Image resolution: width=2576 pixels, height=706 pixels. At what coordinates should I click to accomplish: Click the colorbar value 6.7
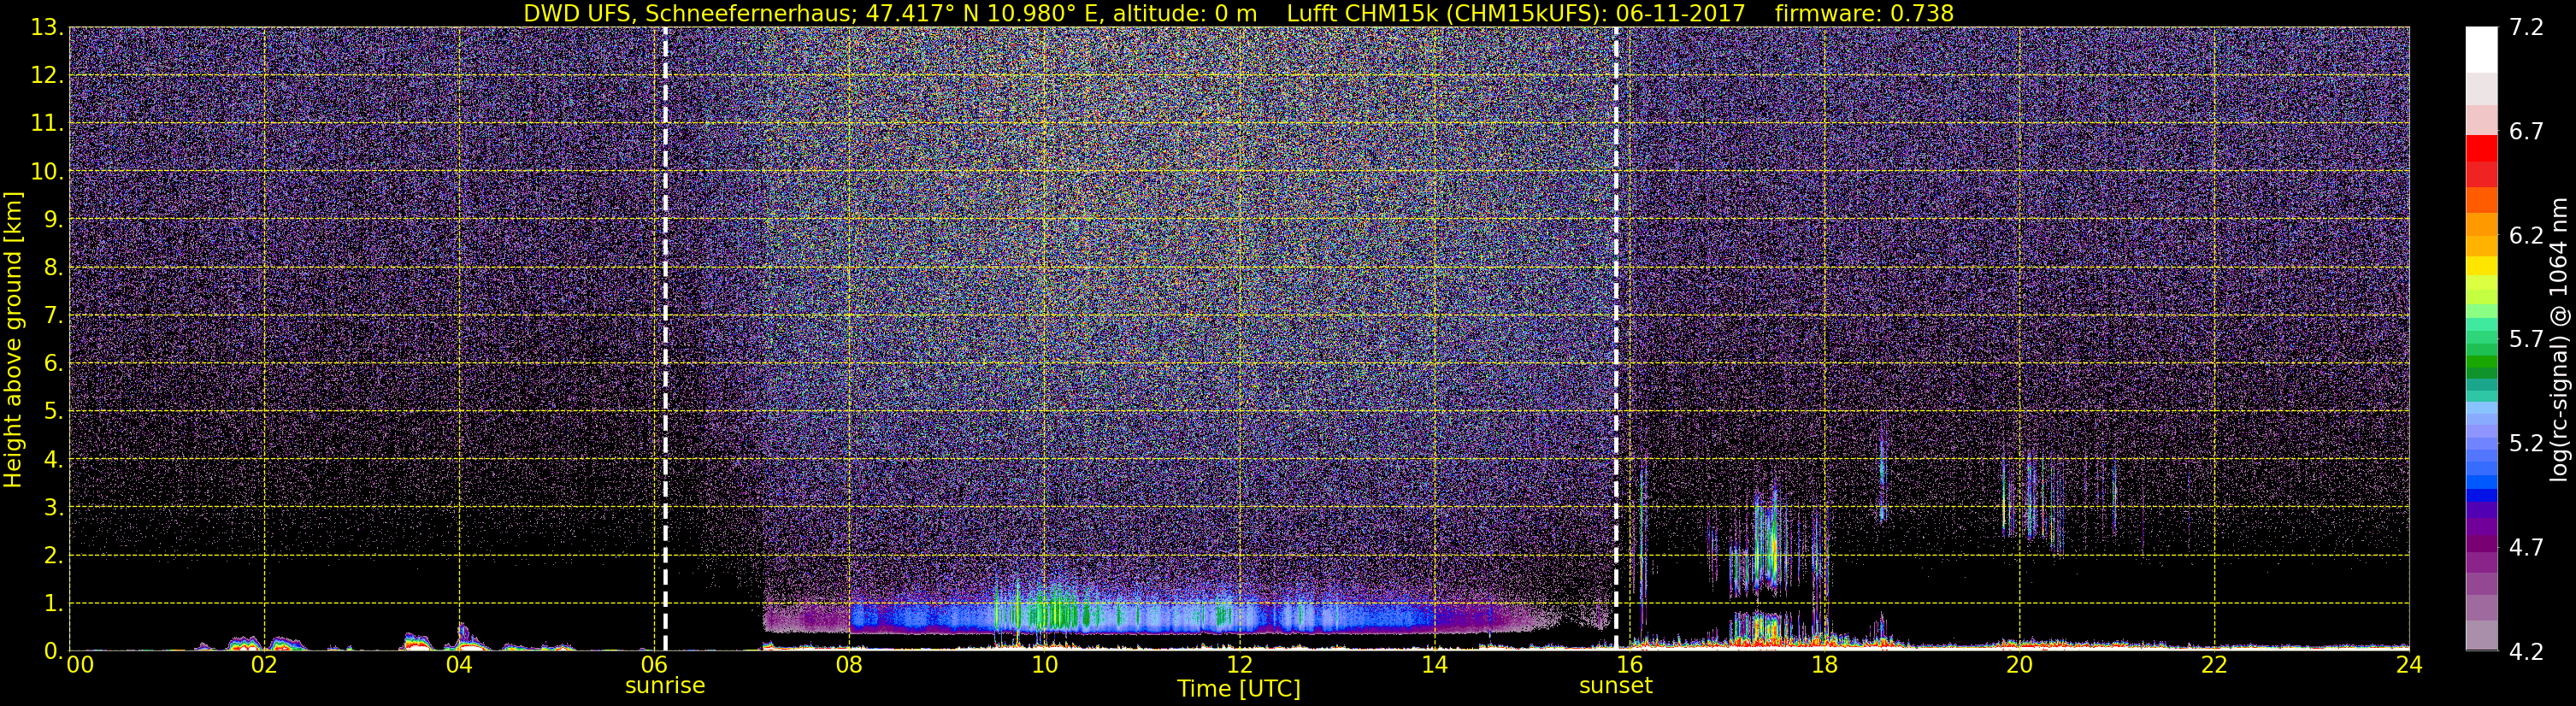pyautogui.click(x=2526, y=132)
